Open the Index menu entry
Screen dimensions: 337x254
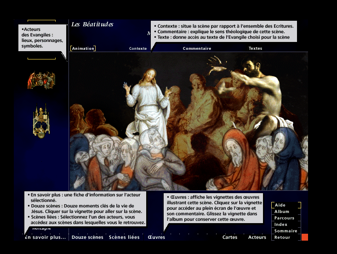tap(281, 224)
